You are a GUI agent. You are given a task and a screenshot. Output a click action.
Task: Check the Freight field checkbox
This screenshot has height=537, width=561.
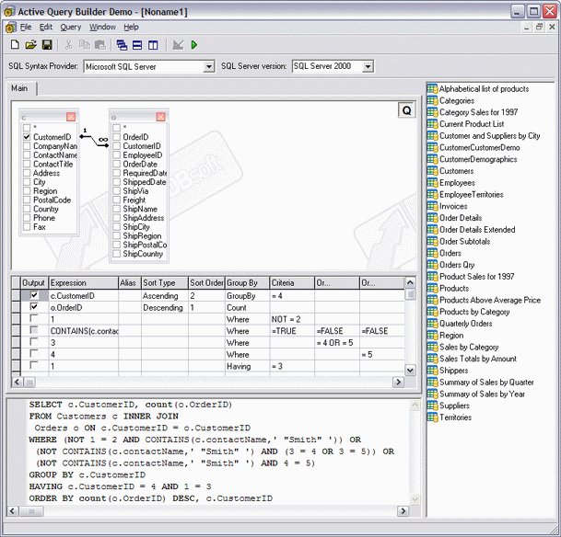click(116, 200)
